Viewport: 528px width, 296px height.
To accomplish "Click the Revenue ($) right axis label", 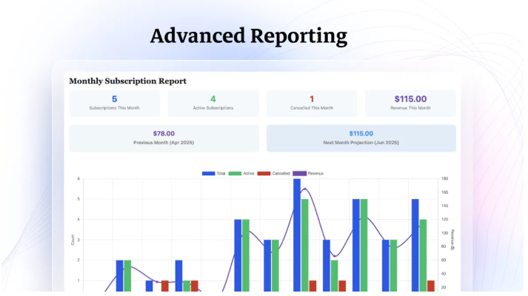I will pos(452,241).
